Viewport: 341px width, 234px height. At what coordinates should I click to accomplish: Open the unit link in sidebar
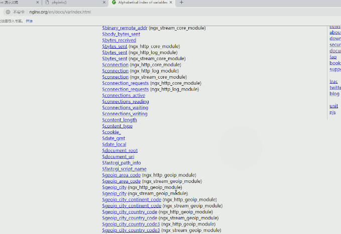pos(333,106)
